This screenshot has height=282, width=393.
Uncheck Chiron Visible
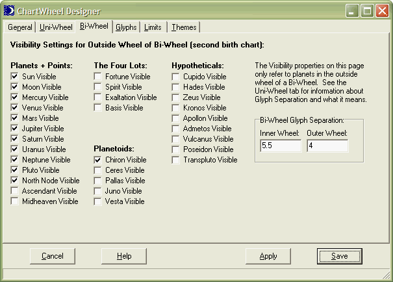[97, 160]
